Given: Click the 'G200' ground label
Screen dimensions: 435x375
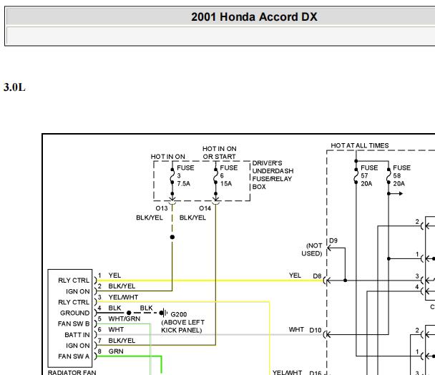Looking at the screenshot, I should 179,314.
